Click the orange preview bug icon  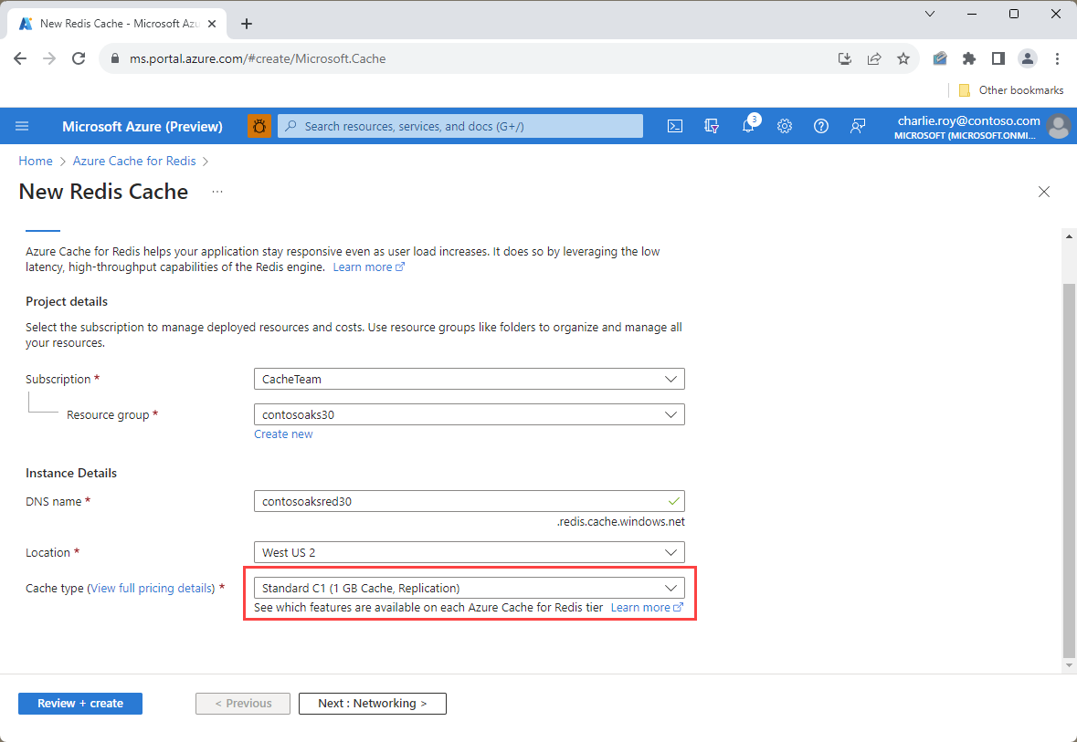(259, 126)
